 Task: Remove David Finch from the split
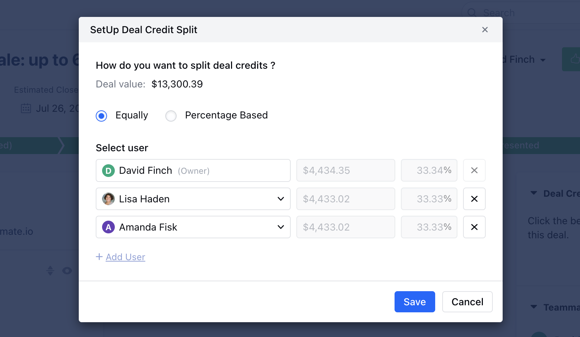pos(474,170)
